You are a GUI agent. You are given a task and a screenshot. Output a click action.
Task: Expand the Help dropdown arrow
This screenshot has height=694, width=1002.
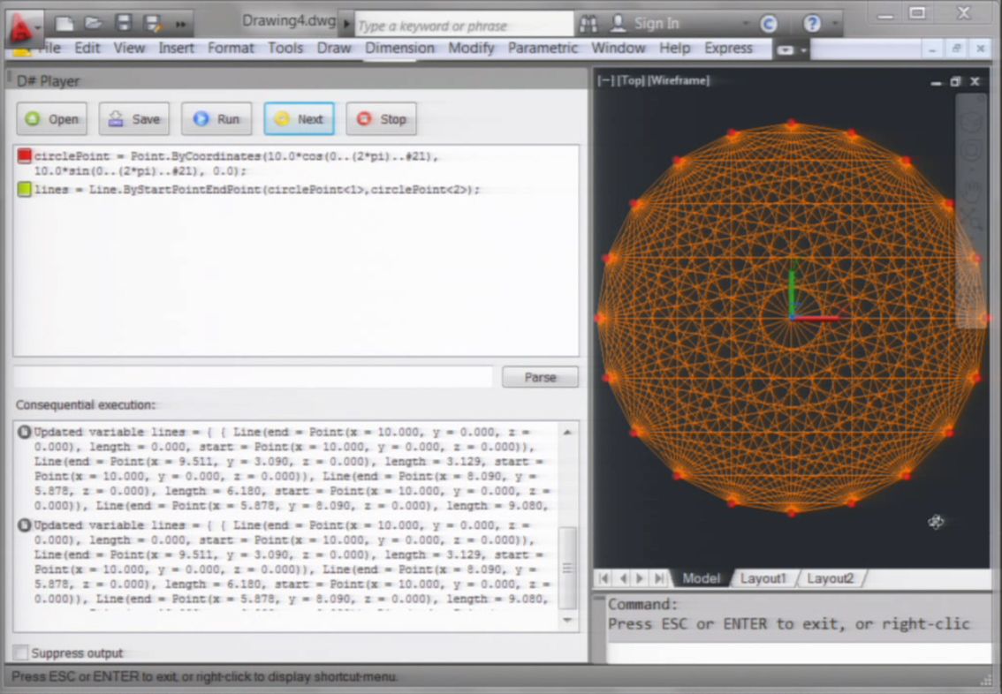click(835, 24)
